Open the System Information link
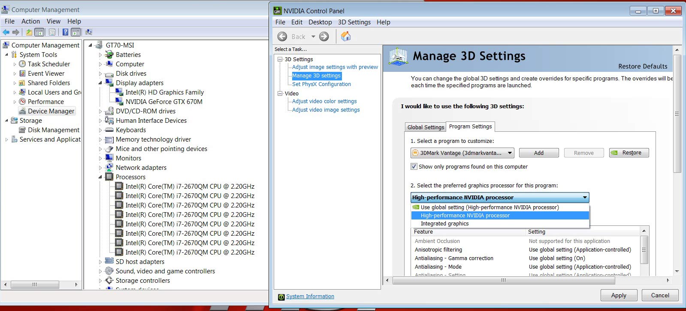 coord(310,296)
